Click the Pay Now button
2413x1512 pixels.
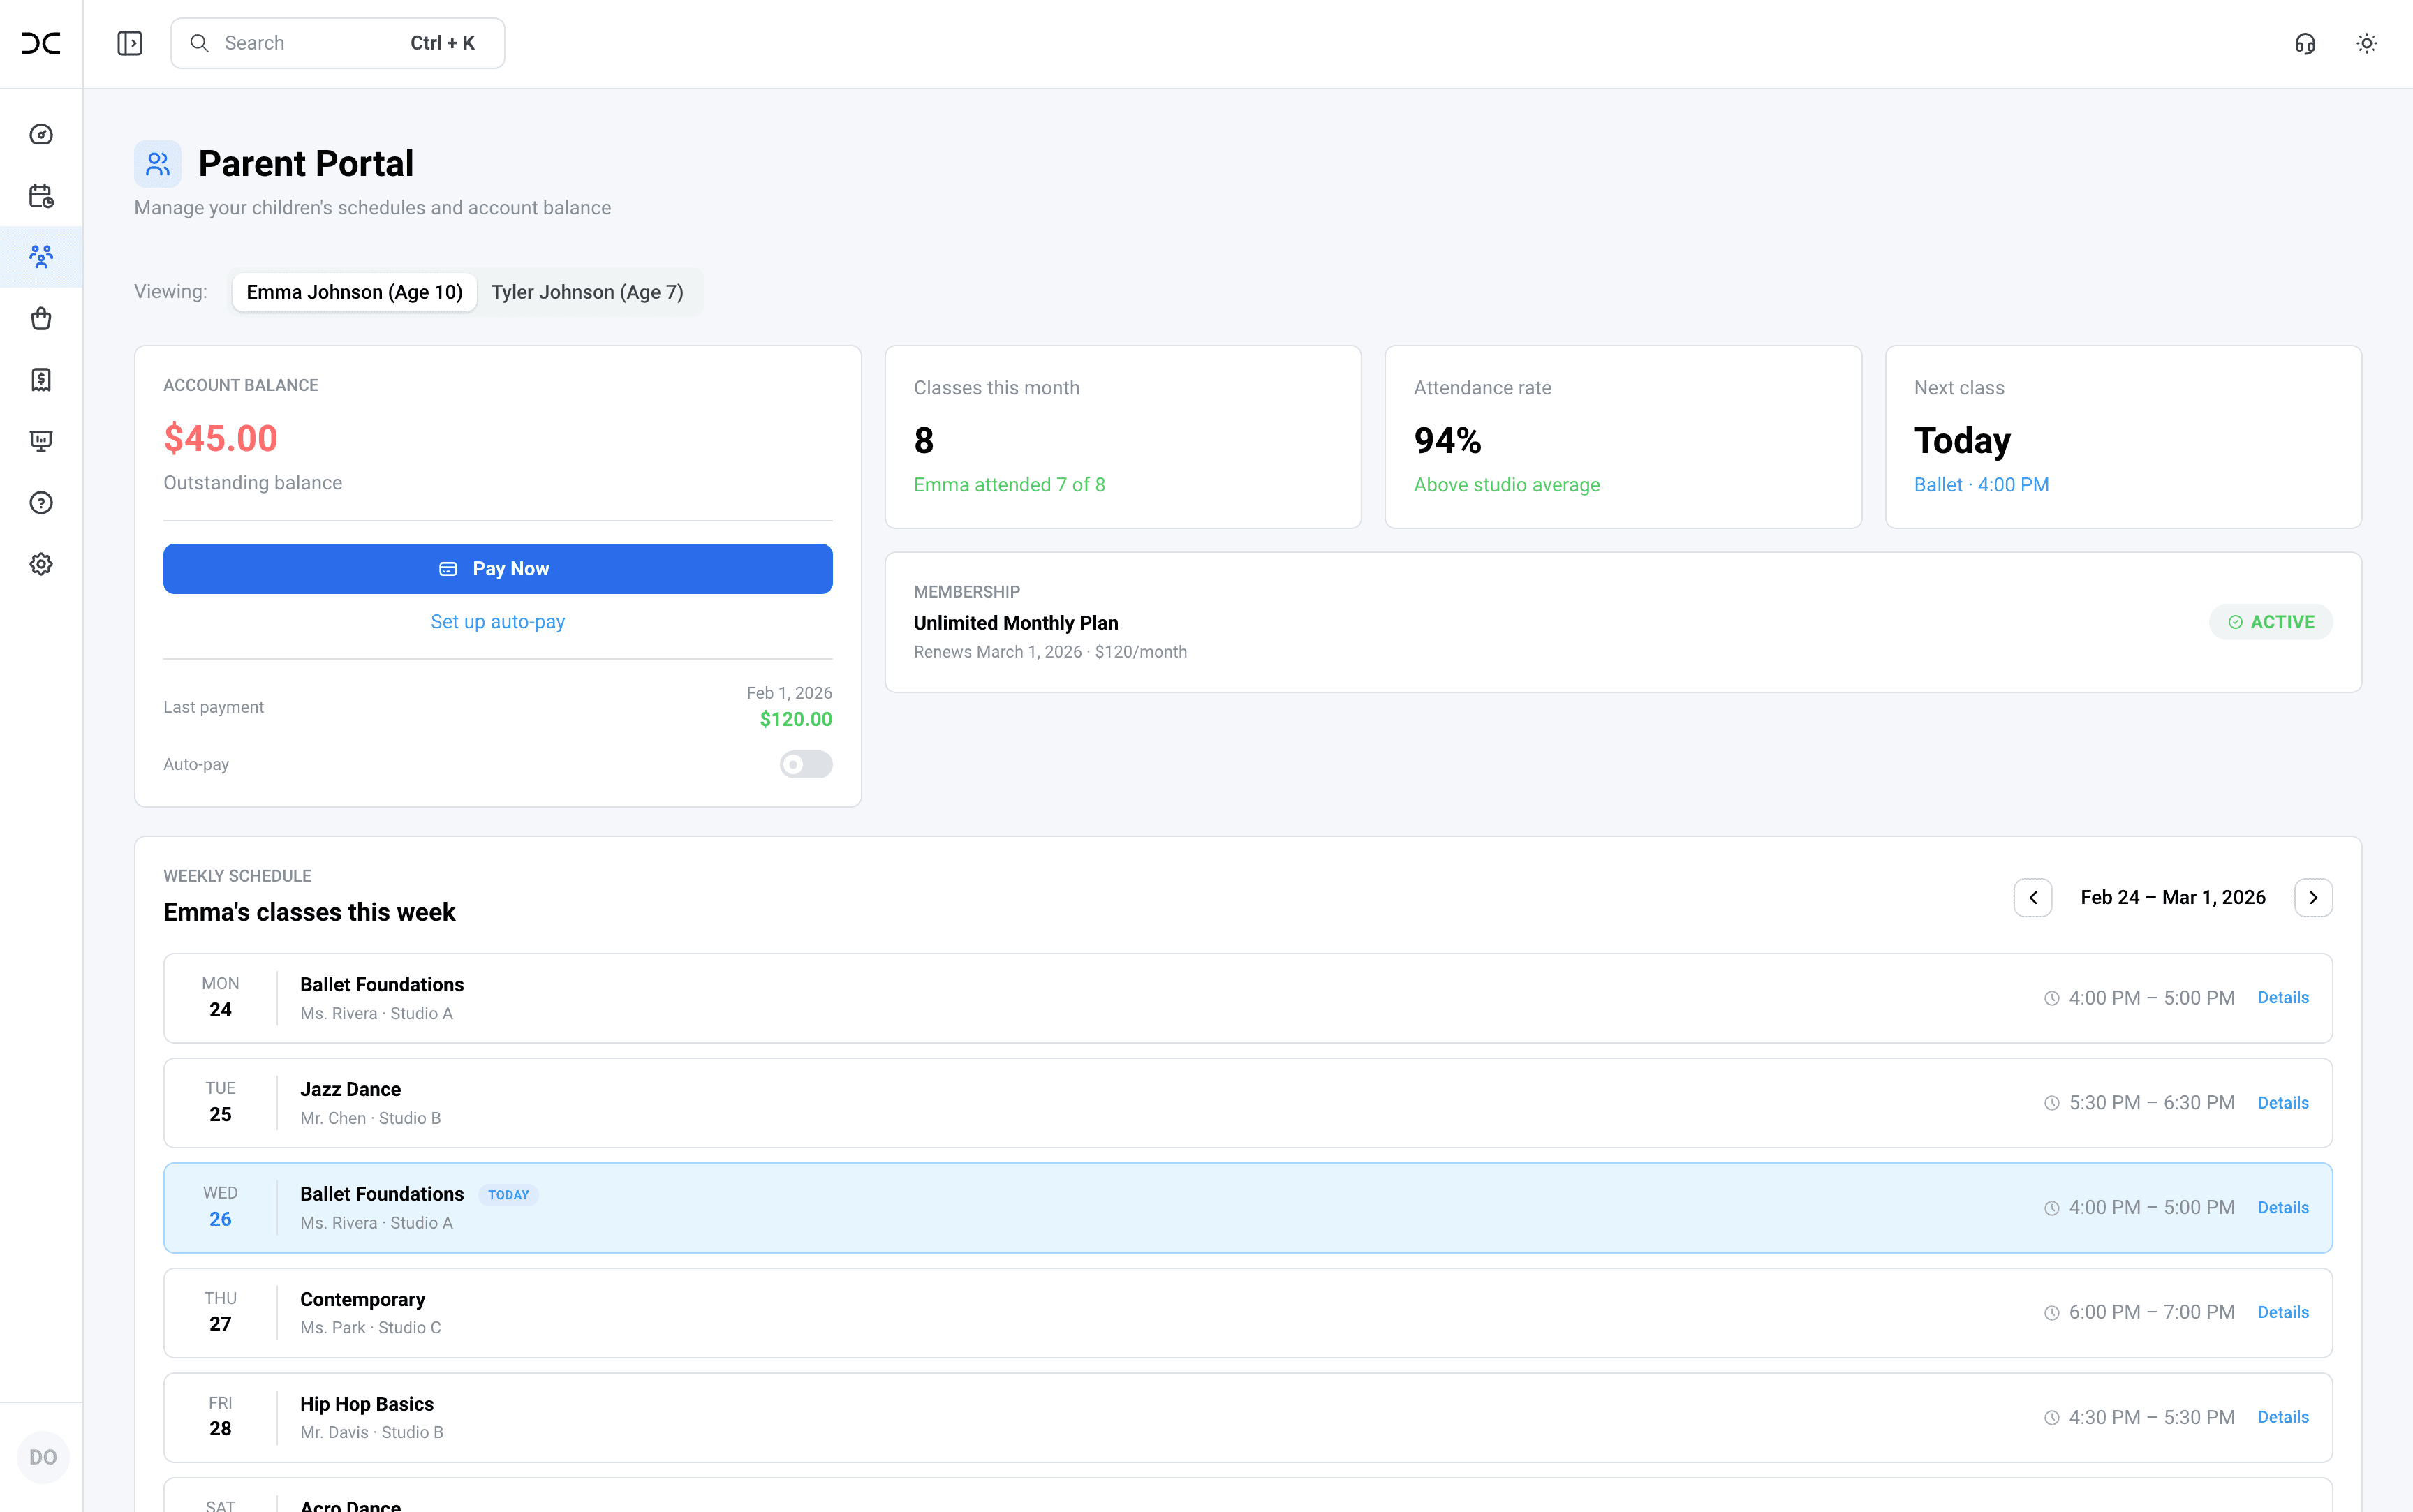[x=497, y=568]
